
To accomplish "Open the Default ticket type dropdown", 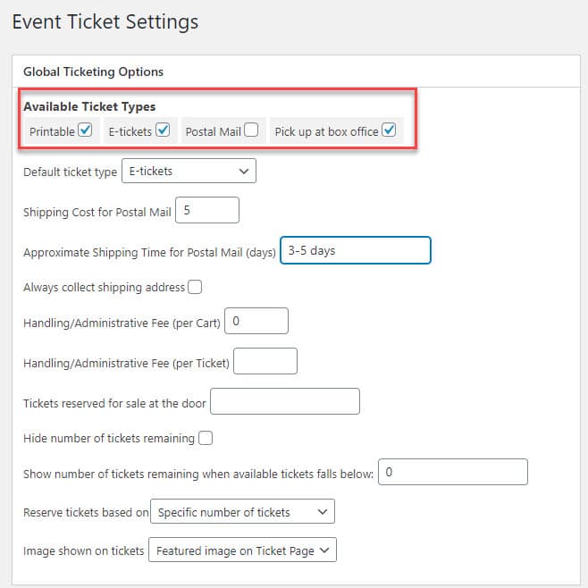I will [x=188, y=171].
